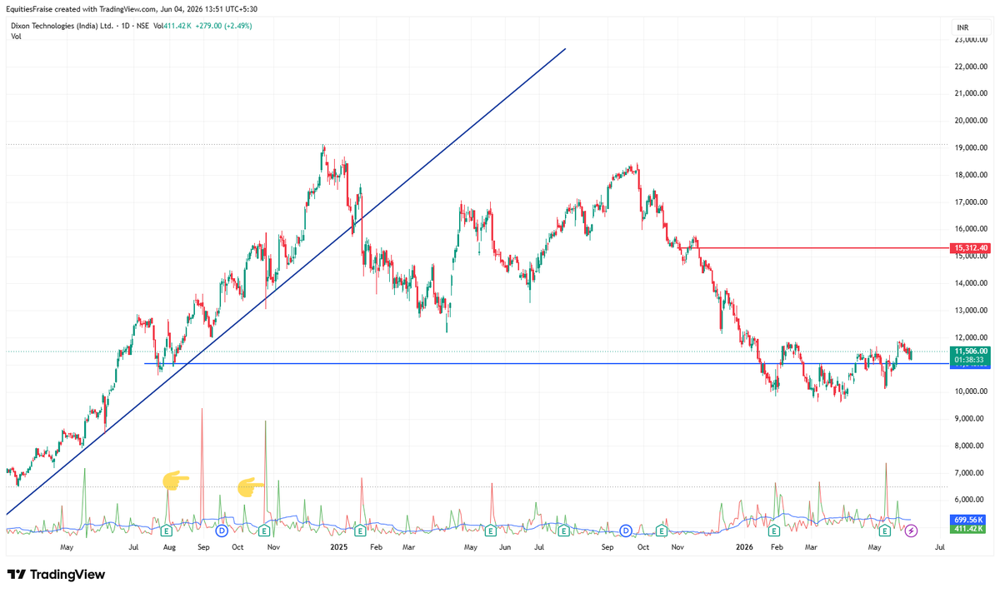
Task: Click the purple lightning event marker
Action: (x=912, y=530)
